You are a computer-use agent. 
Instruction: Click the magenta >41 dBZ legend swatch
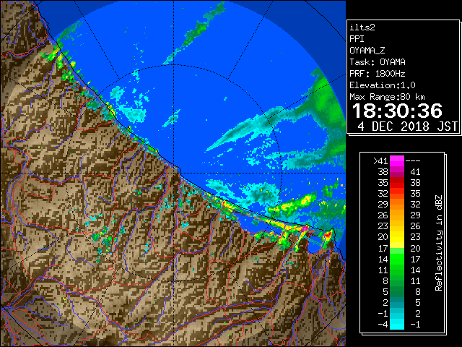point(397,160)
